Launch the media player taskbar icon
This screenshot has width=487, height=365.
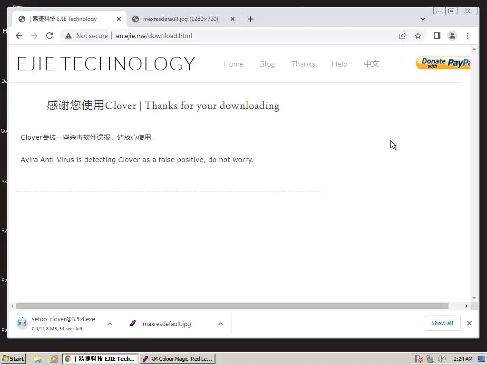(53, 359)
